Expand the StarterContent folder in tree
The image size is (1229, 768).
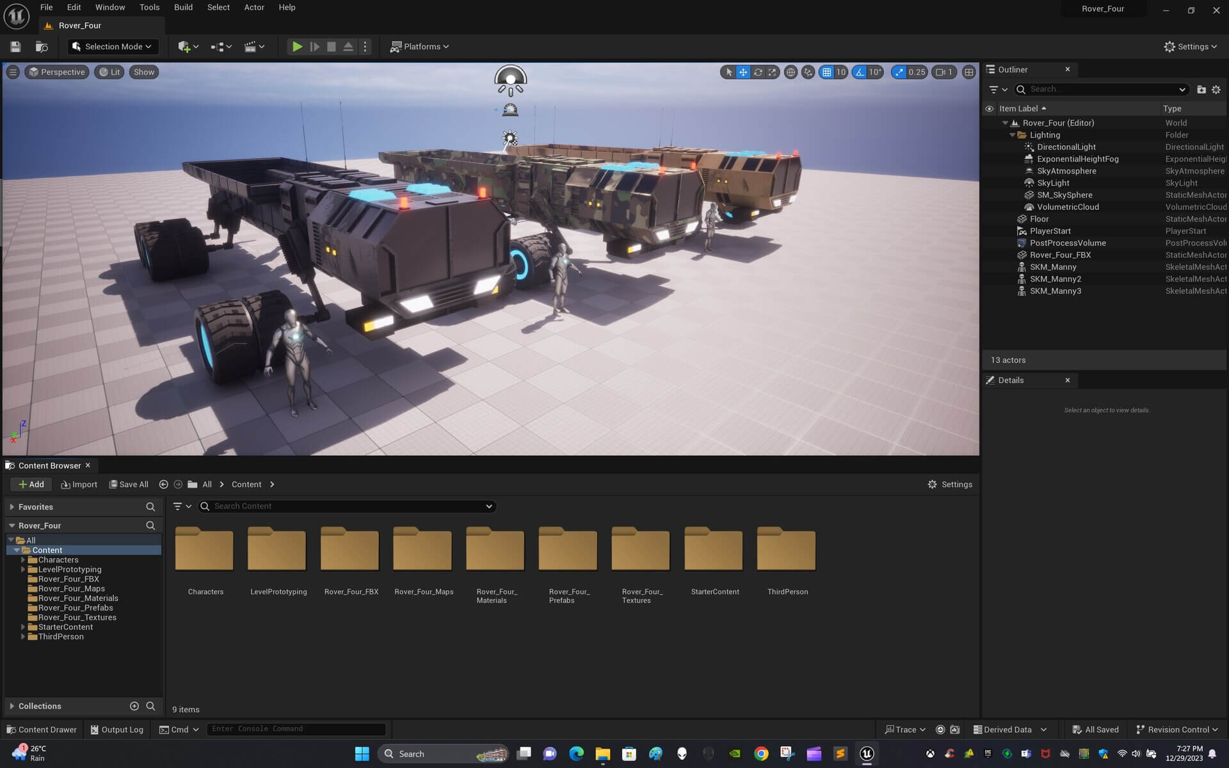(23, 627)
